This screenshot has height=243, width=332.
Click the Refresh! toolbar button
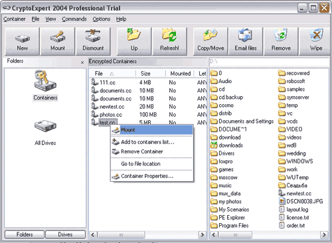click(169, 41)
